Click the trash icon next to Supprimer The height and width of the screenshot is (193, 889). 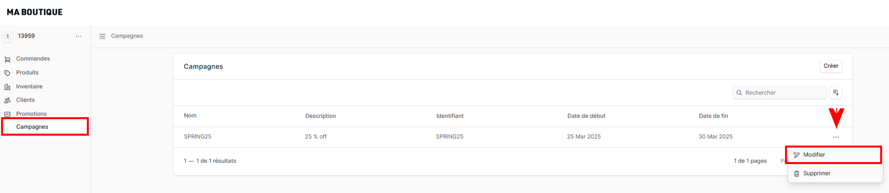(796, 174)
